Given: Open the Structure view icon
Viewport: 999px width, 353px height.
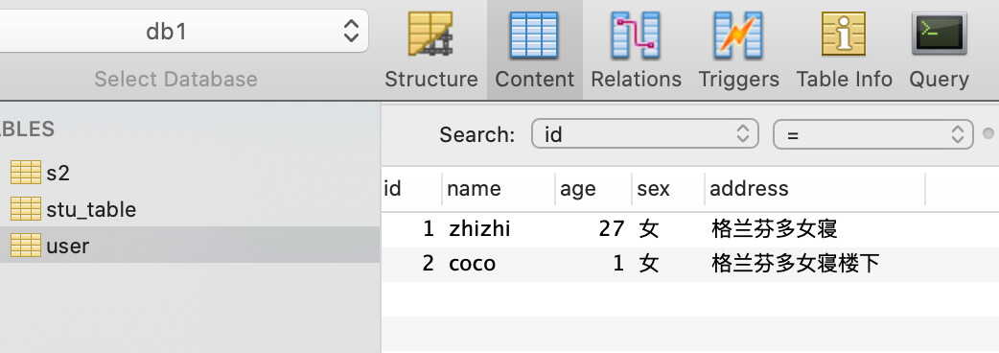Looking at the screenshot, I should pos(430,35).
